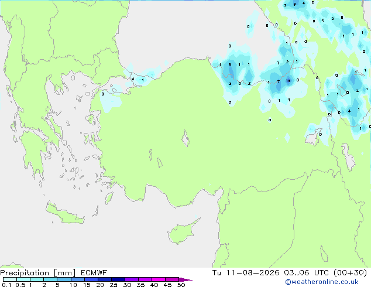Click the "7" precipitation value on map

click(279, 81)
